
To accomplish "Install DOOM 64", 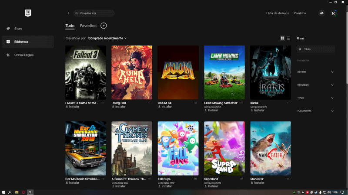I will click(x=166, y=107).
